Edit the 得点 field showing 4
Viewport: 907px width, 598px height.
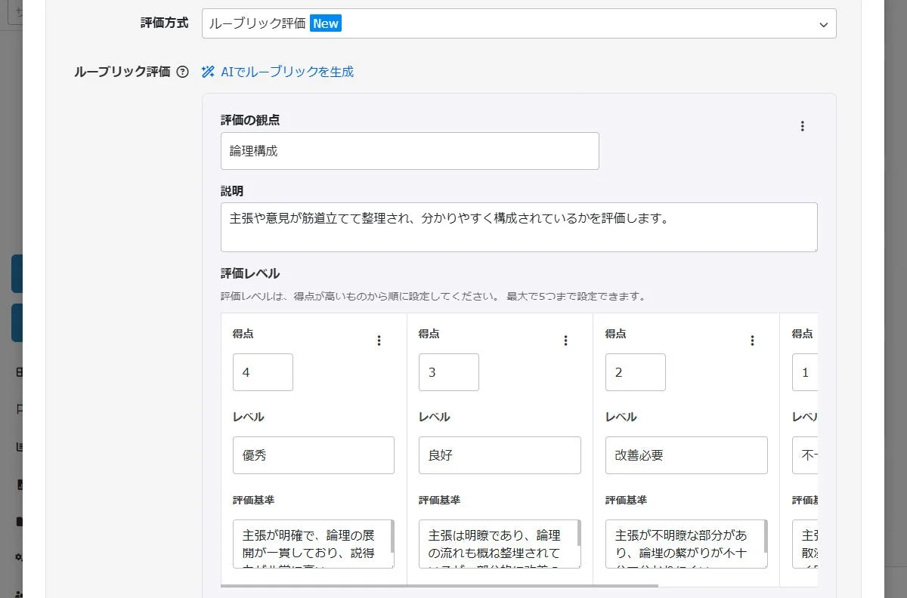click(262, 372)
